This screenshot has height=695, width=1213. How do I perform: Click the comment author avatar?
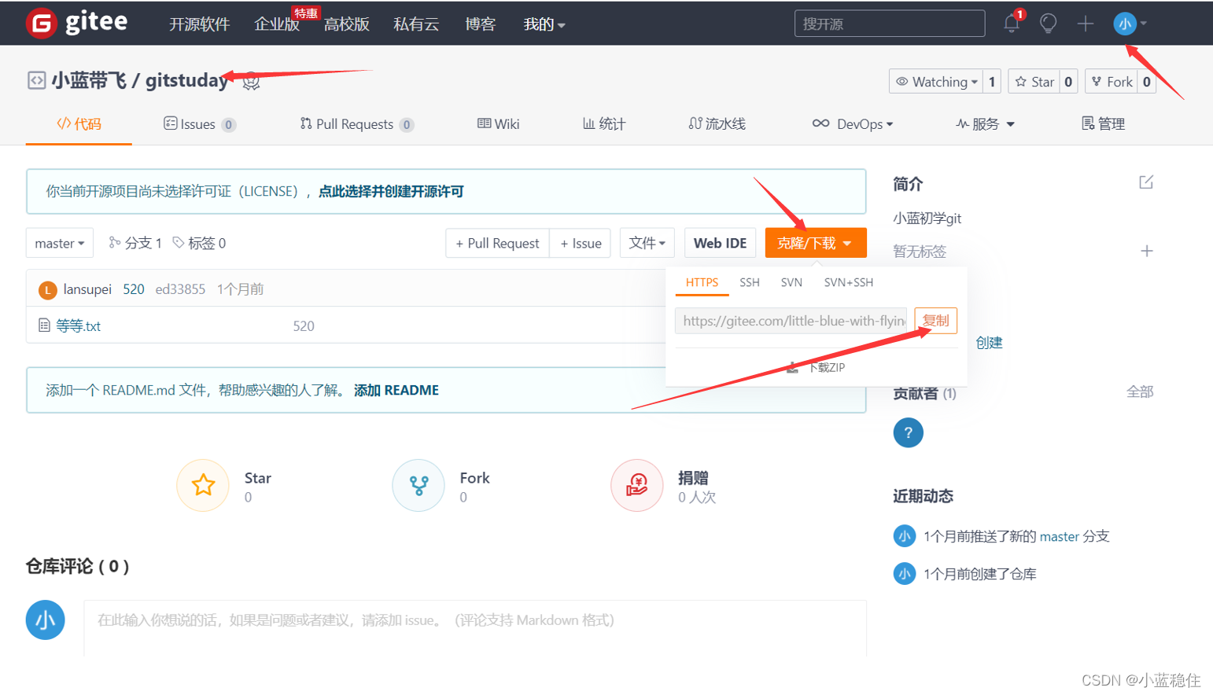(45, 620)
